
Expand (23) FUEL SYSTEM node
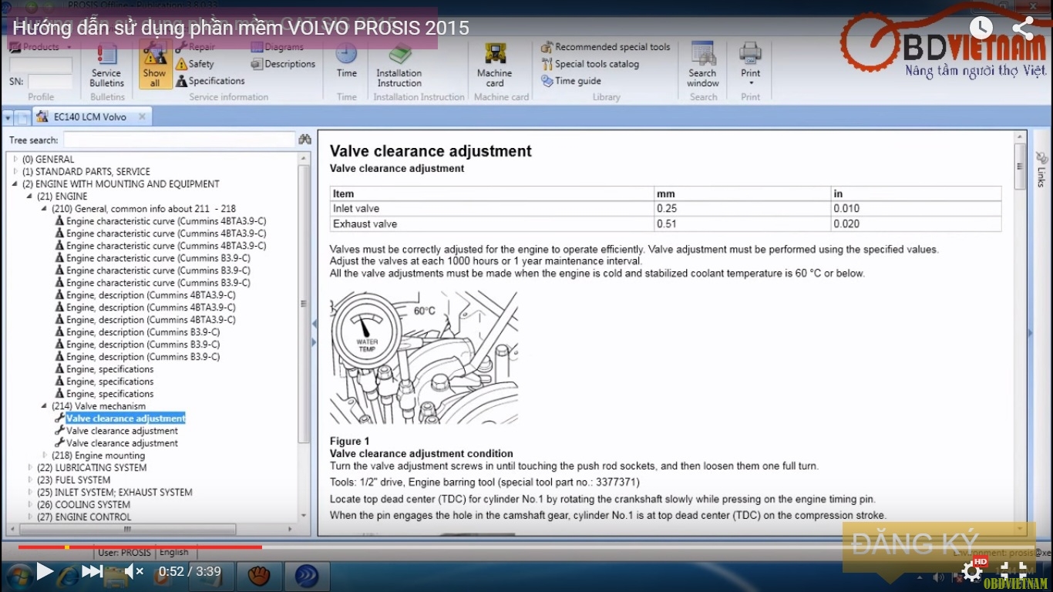click(x=29, y=480)
